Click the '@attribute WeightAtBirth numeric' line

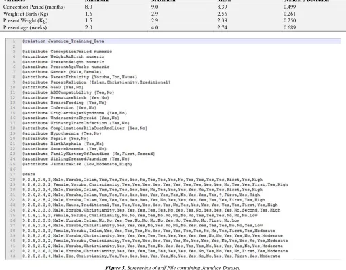click(x=63, y=56)
